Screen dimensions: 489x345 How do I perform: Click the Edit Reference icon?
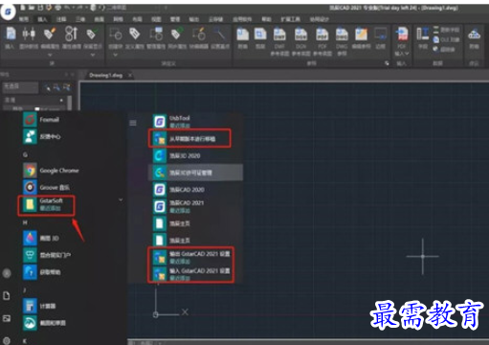tap(361, 34)
